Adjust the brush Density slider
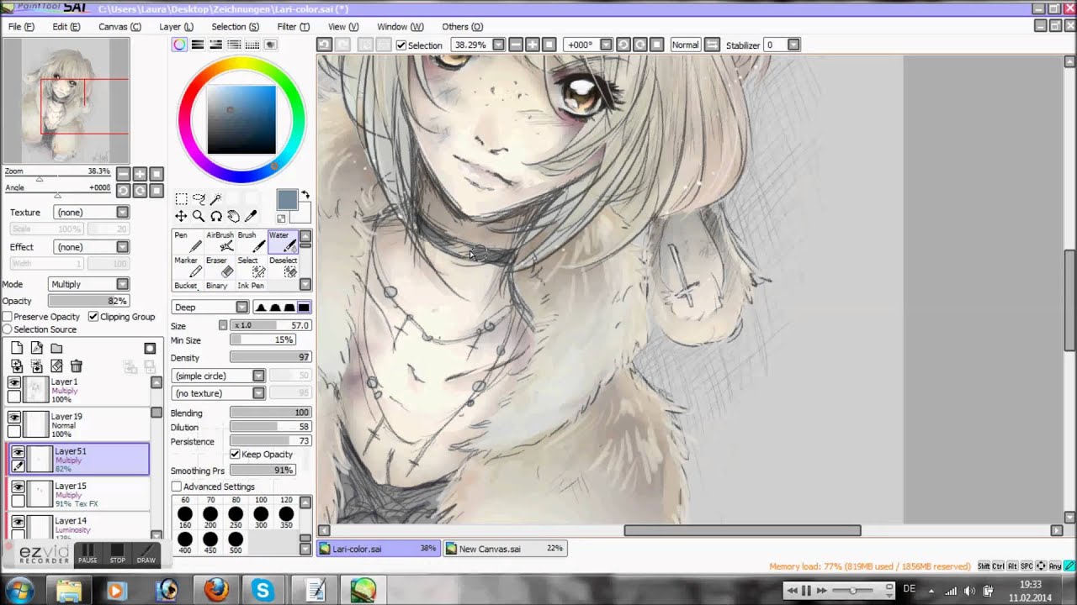This screenshot has height=605, width=1077. (270, 358)
